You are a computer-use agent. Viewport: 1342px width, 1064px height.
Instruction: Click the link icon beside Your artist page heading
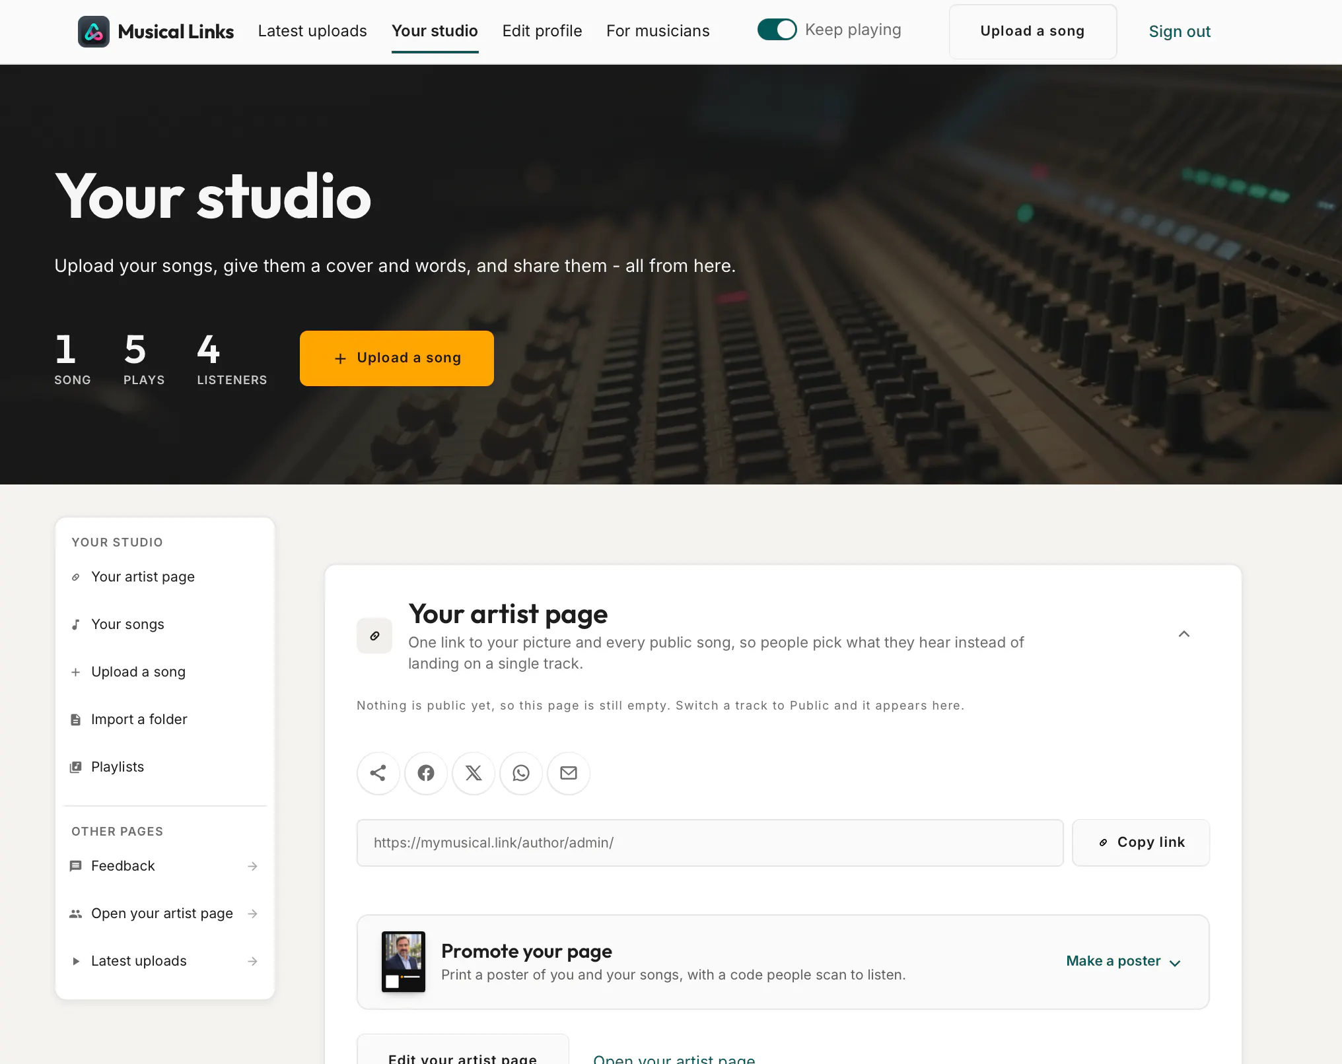coord(374,636)
